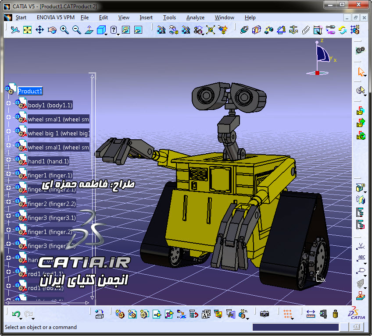Toggle Stop Manipulate on Clash
This screenshot has height=336, width=372.
point(223,30)
